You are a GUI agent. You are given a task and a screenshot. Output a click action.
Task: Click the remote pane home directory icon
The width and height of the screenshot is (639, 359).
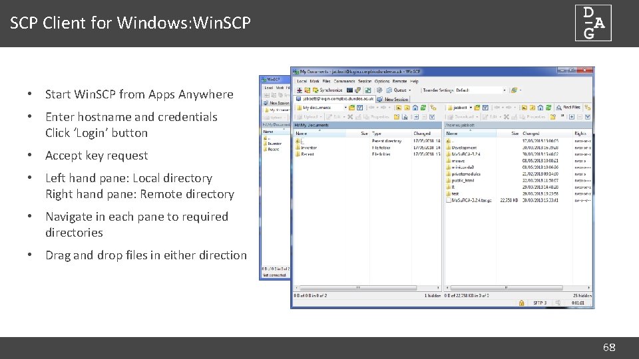(540, 108)
